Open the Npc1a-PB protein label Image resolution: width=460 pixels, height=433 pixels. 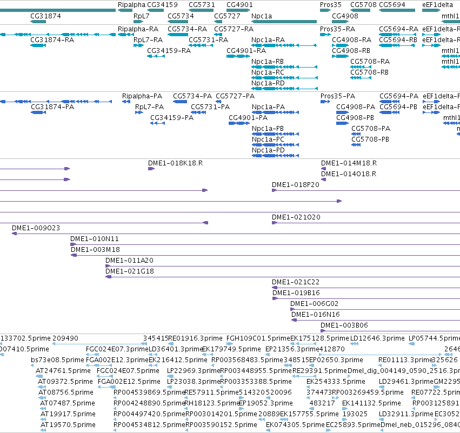click(x=268, y=129)
